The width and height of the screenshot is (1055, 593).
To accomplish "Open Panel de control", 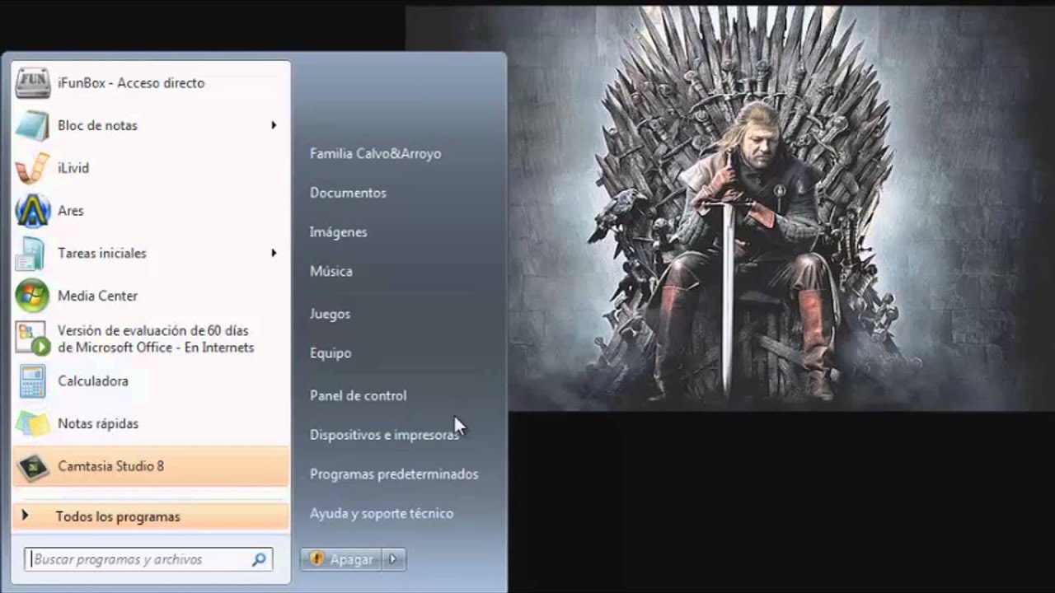I will pyautogui.click(x=359, y=395).
